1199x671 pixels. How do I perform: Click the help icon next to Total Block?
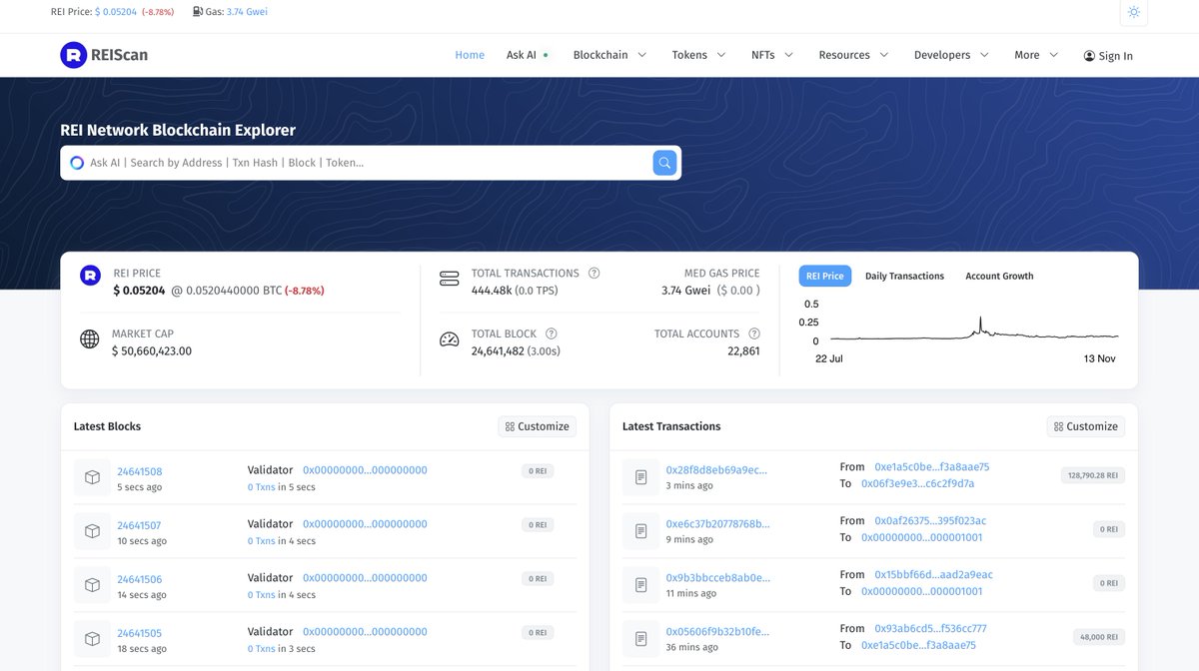552,334
